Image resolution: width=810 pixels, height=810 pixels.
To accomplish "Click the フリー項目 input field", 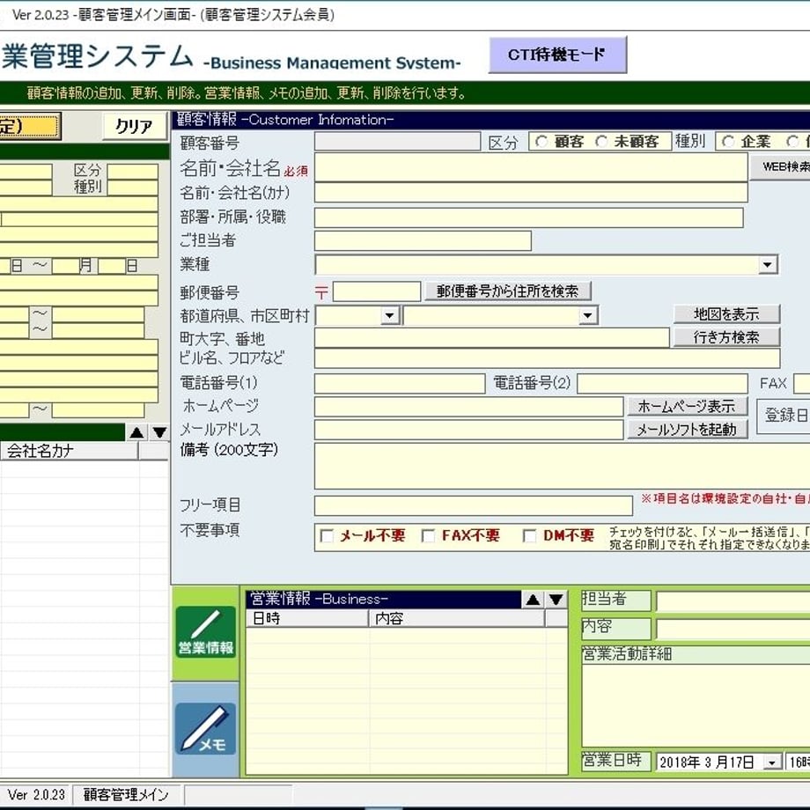I will pyautogui.click(x=473, y=505).
